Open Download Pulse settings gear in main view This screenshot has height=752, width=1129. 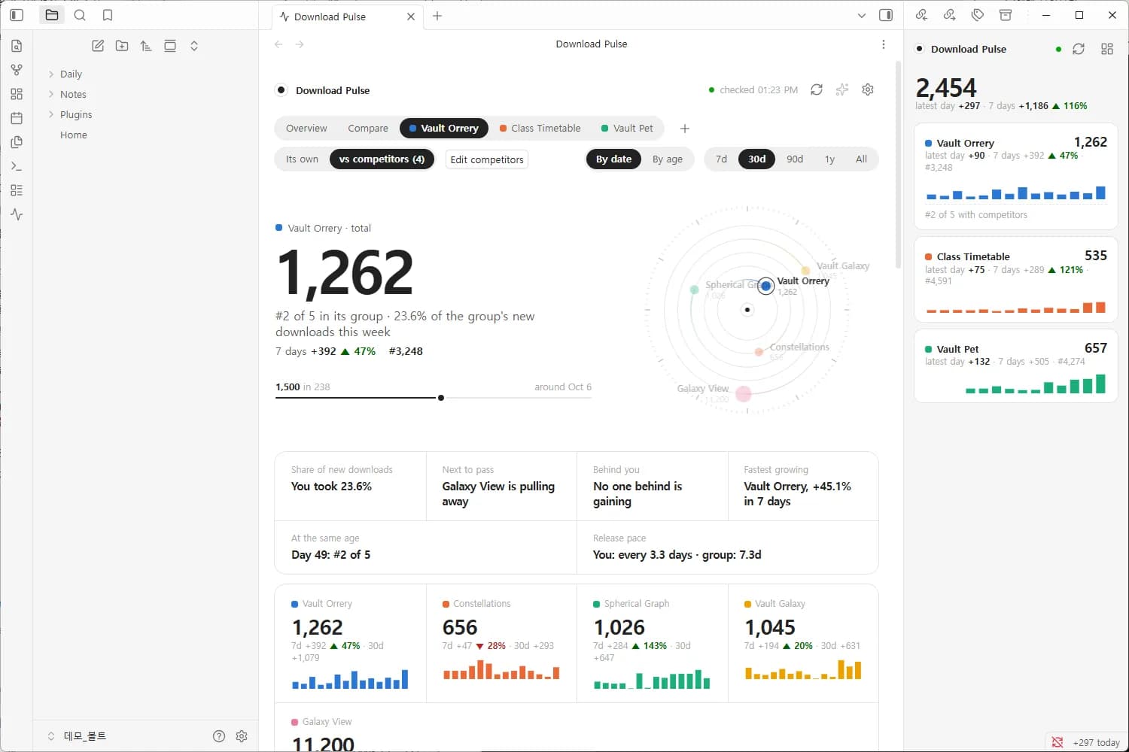[x=868, y=89]
